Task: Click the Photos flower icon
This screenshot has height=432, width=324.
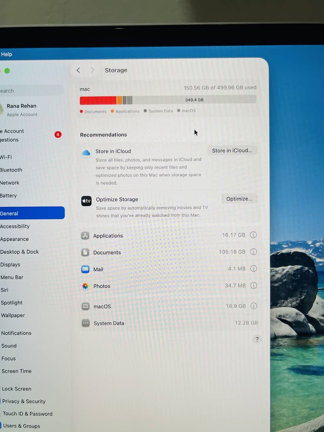Action: coord(86,286)
